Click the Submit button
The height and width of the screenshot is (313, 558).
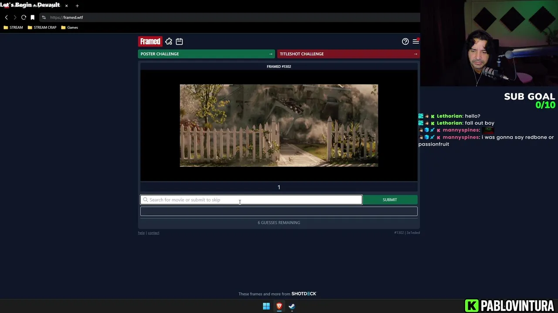390,200
